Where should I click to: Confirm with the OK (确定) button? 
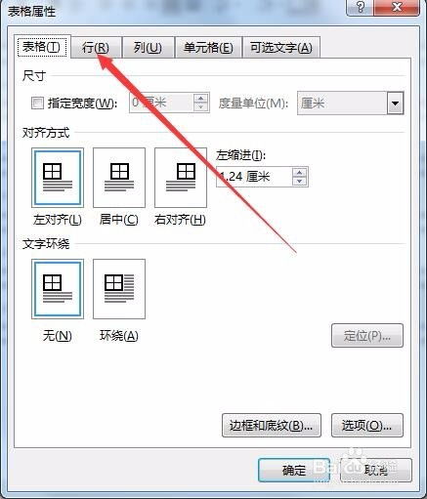pyautogui.click(x=294, y=471)
